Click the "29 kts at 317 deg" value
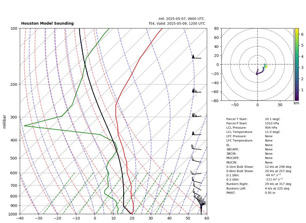 pos(278,184)
